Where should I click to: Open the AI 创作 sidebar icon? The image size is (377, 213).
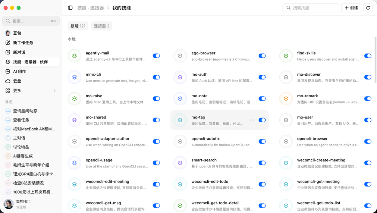click(8, 71)
